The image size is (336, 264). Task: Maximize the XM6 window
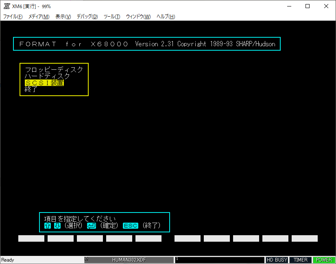click(308, 6)
